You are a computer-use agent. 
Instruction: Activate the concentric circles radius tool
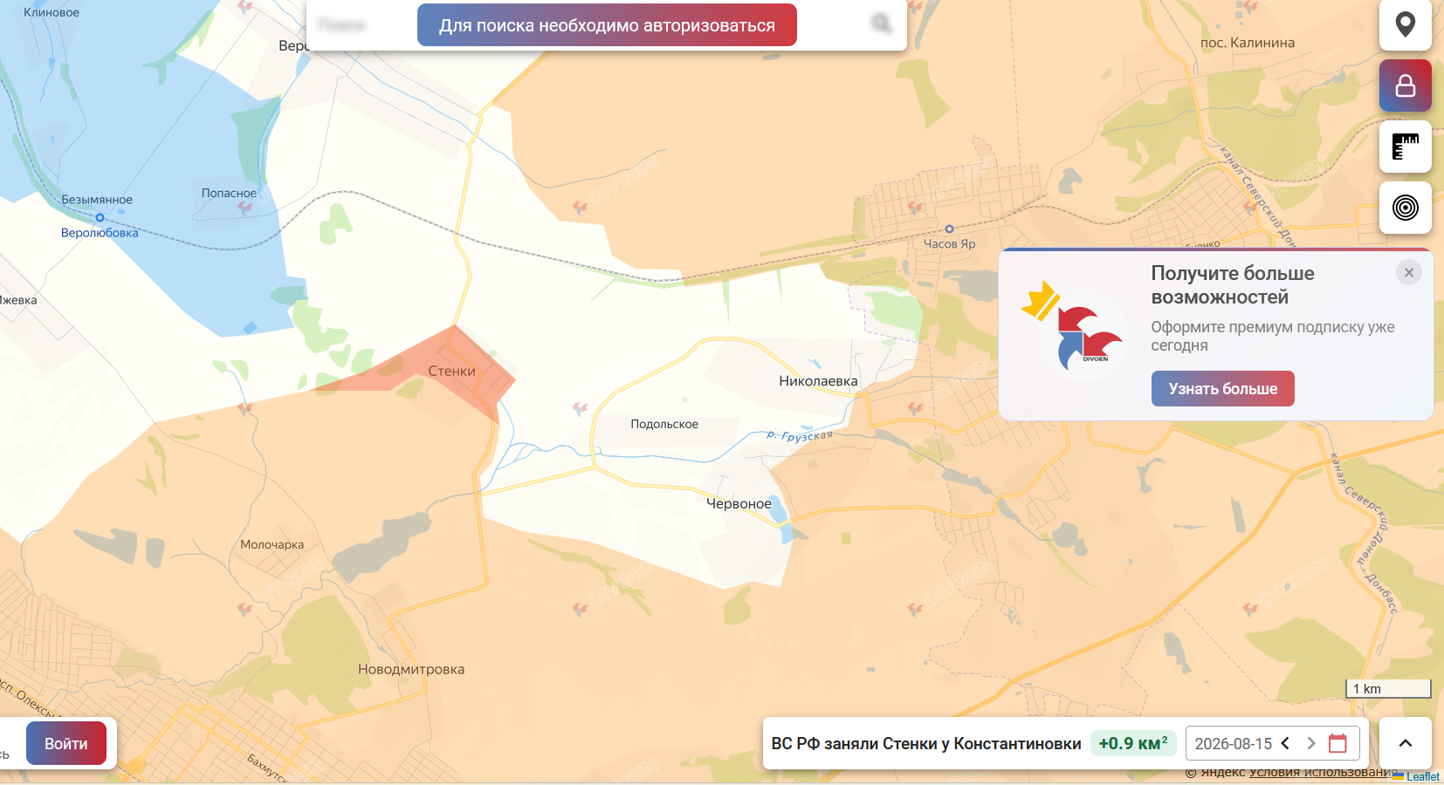point(1405,208)
